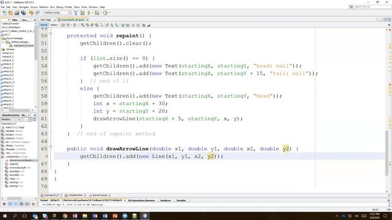The width and height of the screenshot is (392, 220).
Task: Toggle Show Fields filter in Navigator footer
Action: point(10,204)
